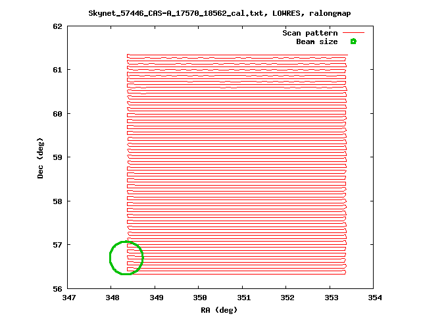Click the Dec axis tick label 58

click(x=57, y=201)
